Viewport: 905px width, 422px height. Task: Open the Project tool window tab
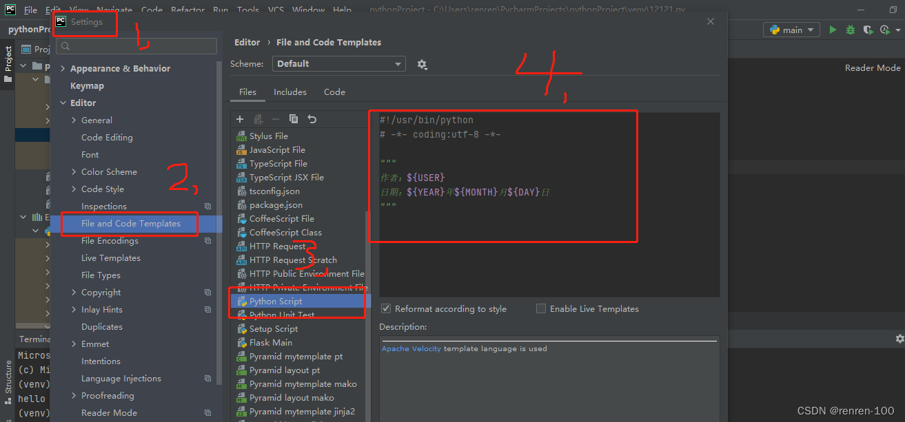click(x=8, y=64)
